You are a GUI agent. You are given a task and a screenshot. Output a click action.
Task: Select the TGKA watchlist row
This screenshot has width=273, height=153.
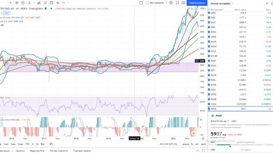point(240,104)
